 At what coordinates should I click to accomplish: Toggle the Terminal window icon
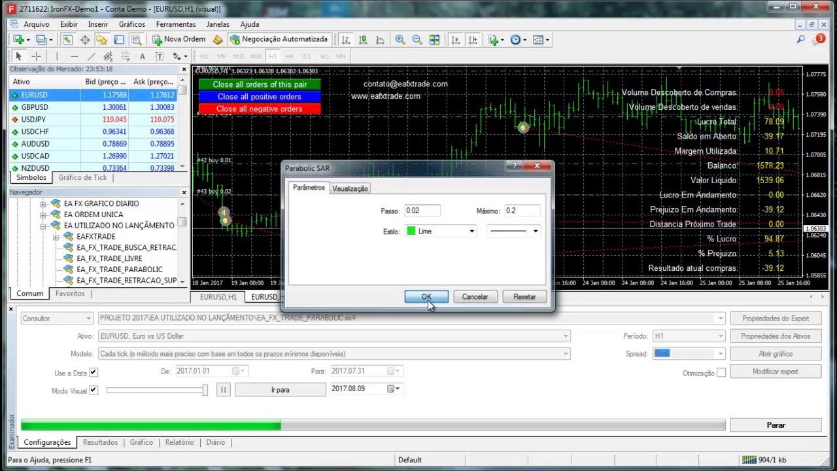pyautogui.click(x=119, y=40)
